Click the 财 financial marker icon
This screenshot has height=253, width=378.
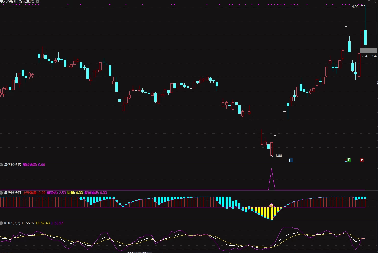click(291, 160)
